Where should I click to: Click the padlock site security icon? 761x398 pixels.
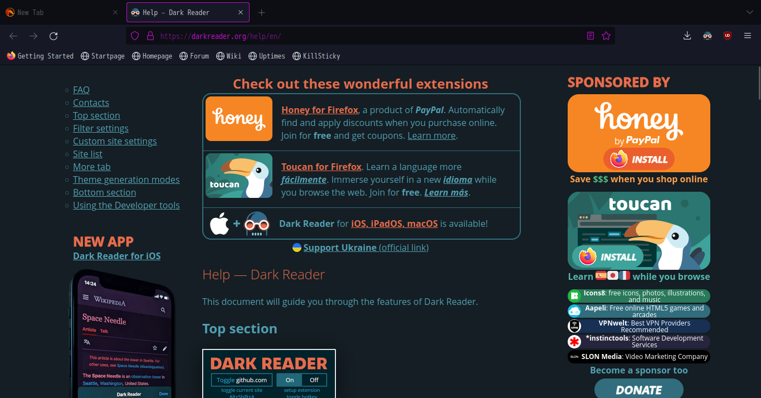[x=150, y=36]
